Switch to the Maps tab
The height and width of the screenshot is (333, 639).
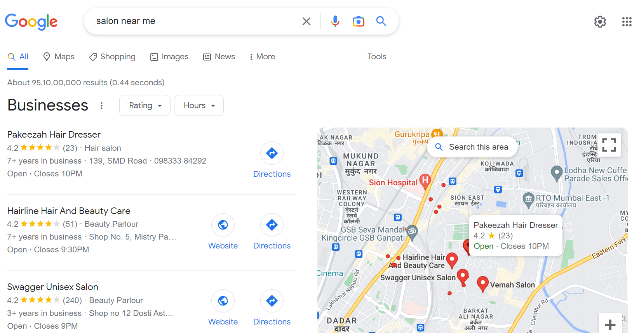59,57
